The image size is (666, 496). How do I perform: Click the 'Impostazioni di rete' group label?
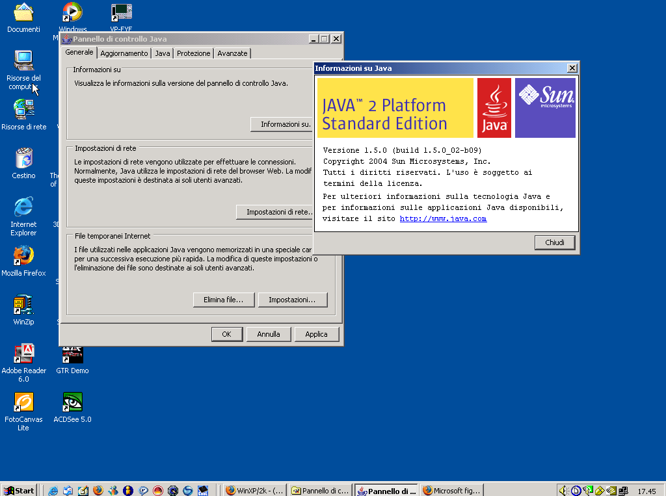(x=106, y=148)
